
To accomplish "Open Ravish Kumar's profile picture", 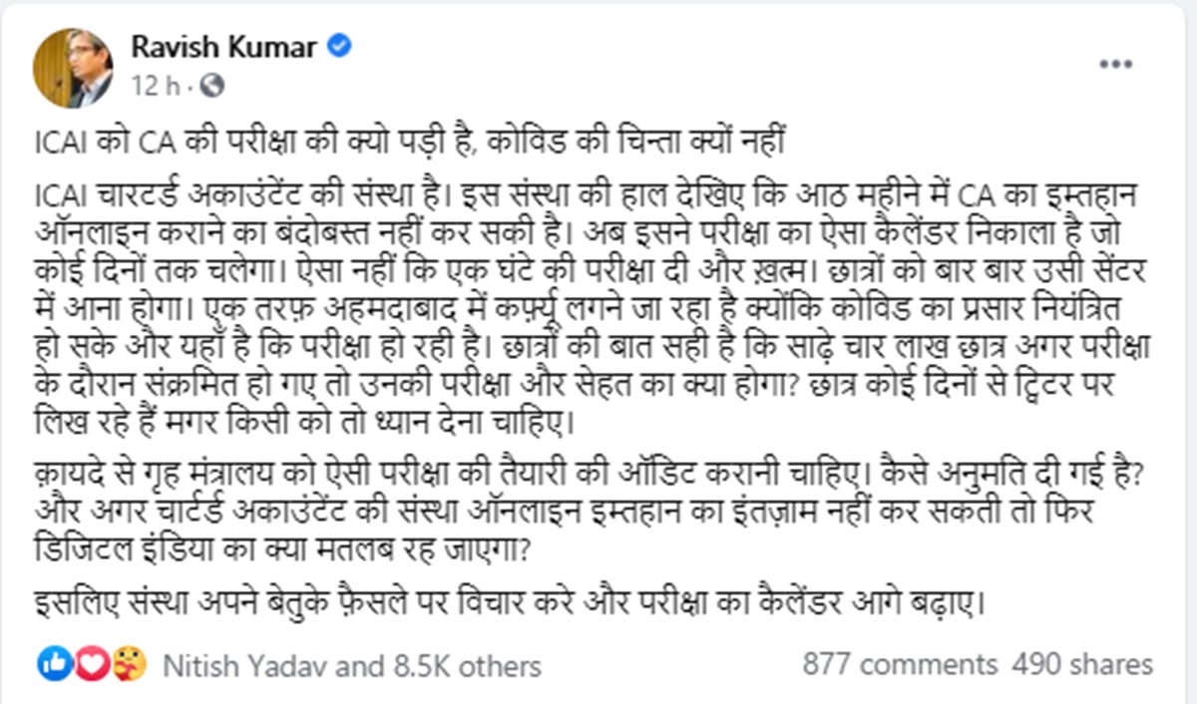I will pos(73,68).
